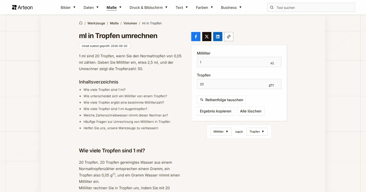This screenshot has height=192, width=366.
Task: Share page on Facebook
Action: (x=196, y=37)
